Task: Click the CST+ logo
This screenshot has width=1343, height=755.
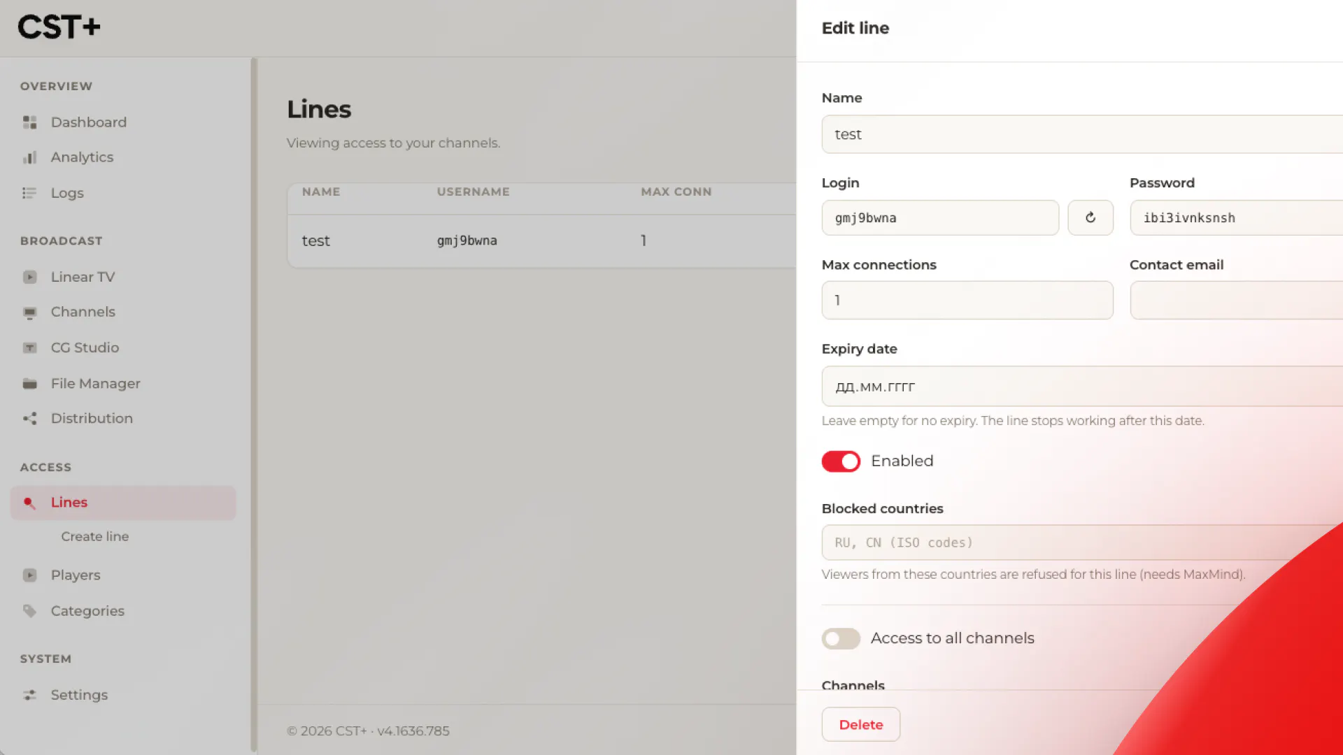Action: 59,27
